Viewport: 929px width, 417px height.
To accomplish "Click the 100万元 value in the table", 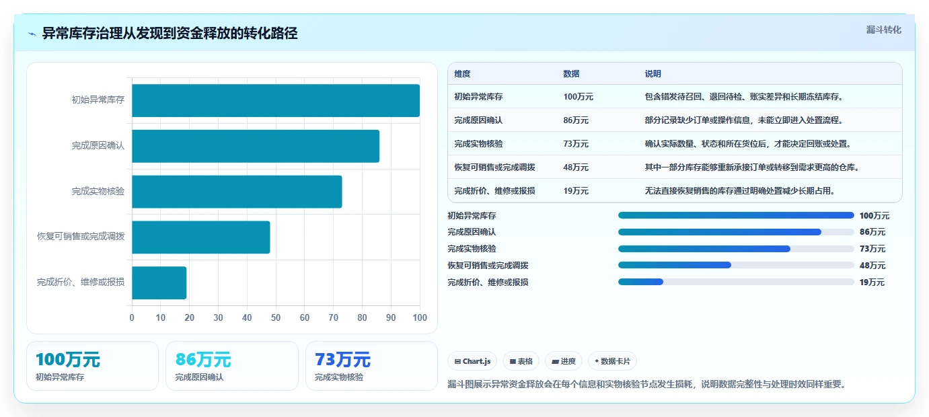I will (579, 97).
